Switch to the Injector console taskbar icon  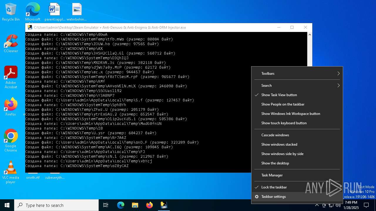pyautogui.click(x=164, y=205)
